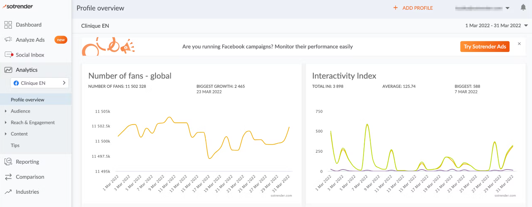The width and height of the screenshot is (532, 207).
Task: Expand the Reach & Engagement submenu
Action: coord(5,123)
